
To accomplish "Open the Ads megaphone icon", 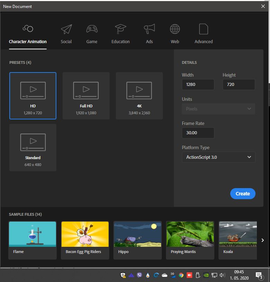I will (149, 29).
